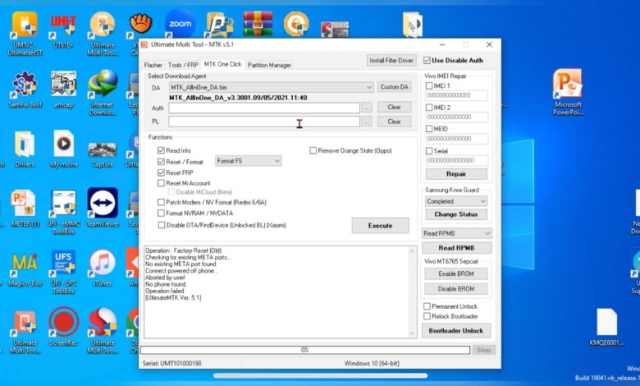Enable Permanent Unlock checkbox
640x386 pixels.
click(x=427, y=306)
